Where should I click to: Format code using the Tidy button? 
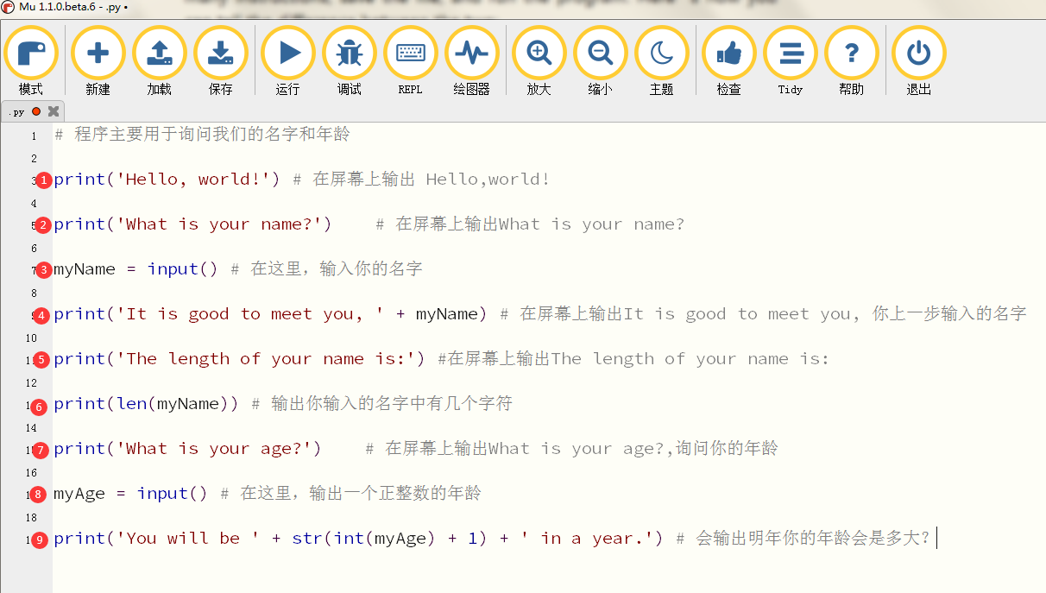point(791,54)
